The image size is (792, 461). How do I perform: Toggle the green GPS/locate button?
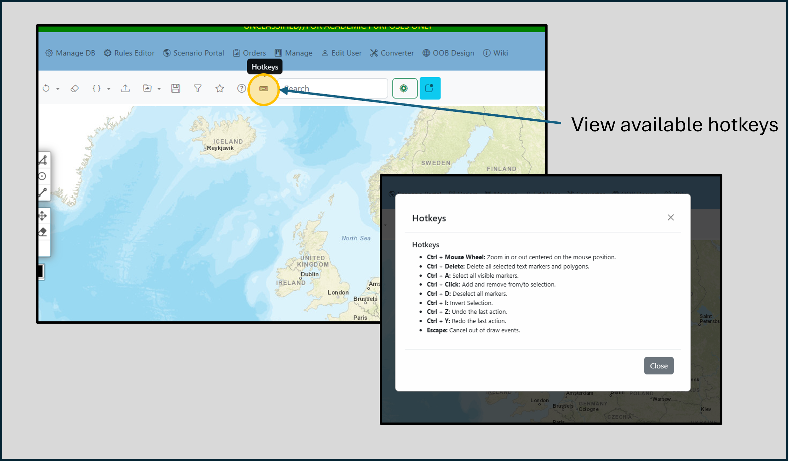pyautogui.click(x=405, y=88)
